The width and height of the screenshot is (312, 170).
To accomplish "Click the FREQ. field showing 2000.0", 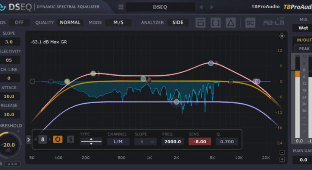I will tap(172, 142).
